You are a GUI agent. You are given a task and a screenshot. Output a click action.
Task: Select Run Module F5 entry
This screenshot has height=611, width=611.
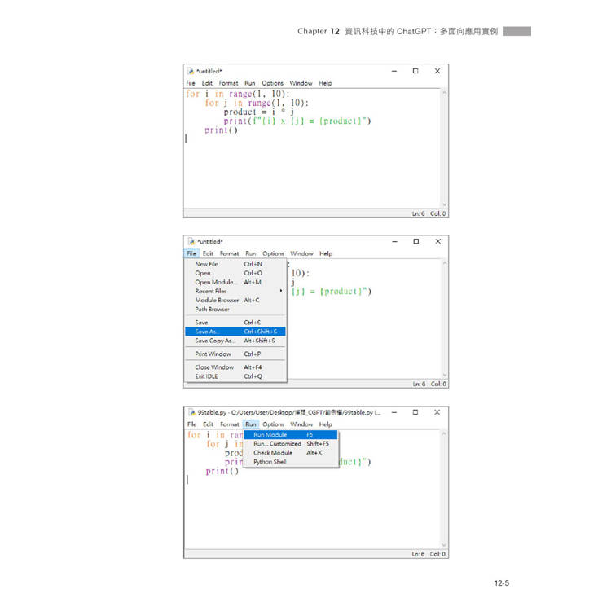[x=291, y=434]
